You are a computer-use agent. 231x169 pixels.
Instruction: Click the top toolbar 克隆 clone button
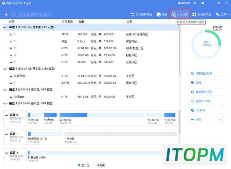[162, 14]
